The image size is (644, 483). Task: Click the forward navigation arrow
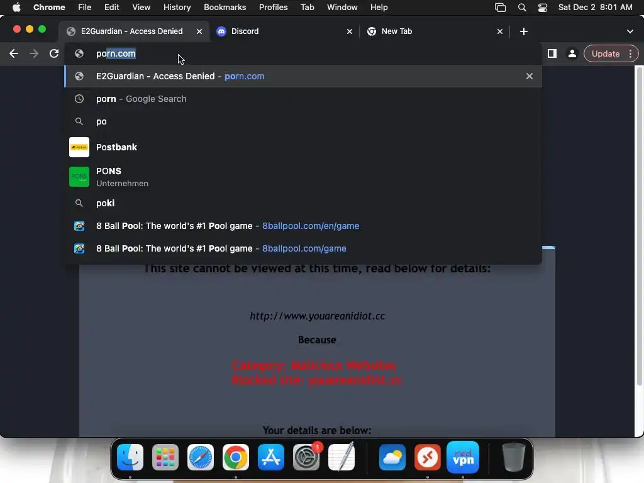pyautogui.click(x=34, y=53)
